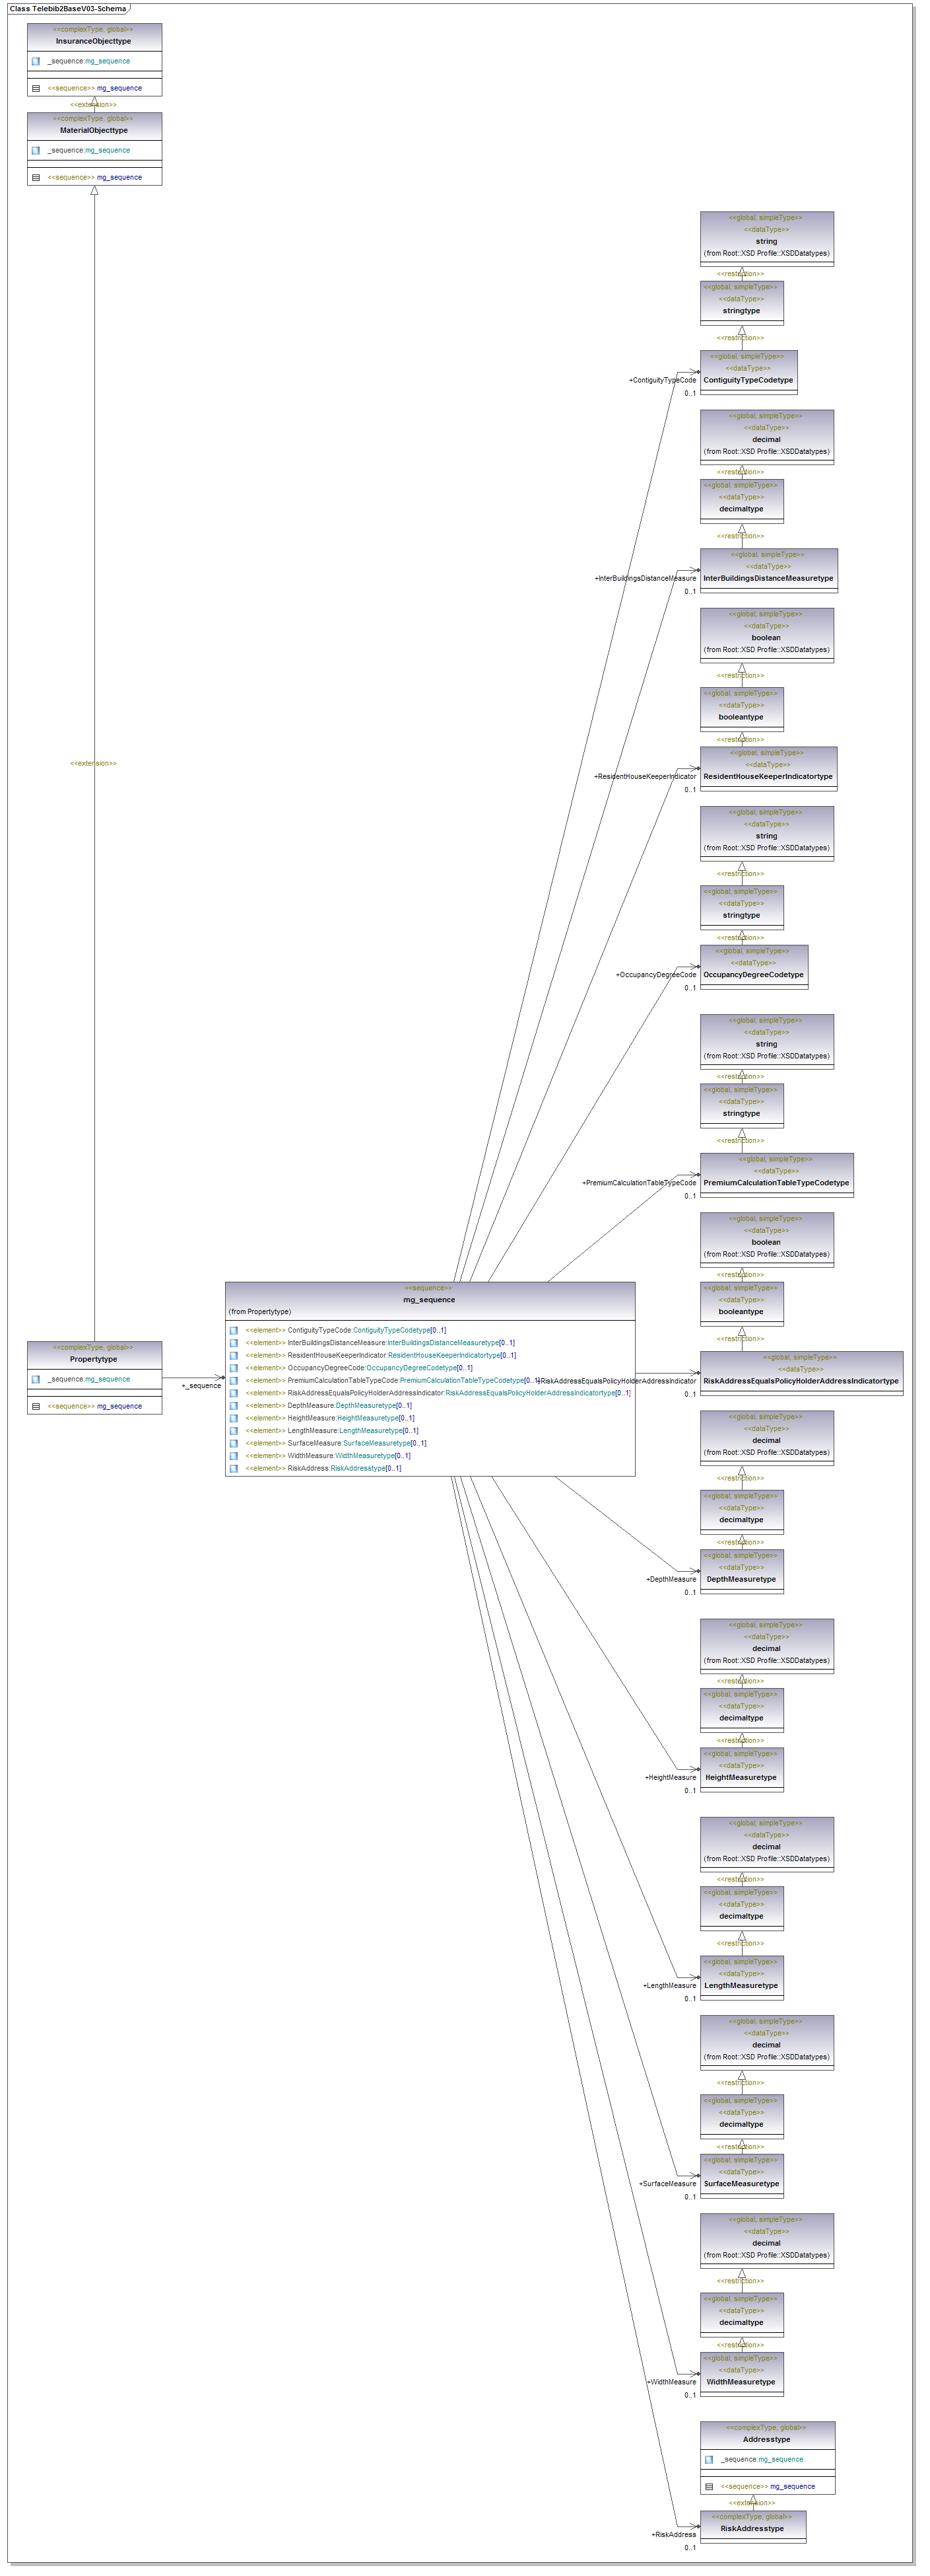Click the Class Telebib2BaseV03-Schema diagram title tab
Viewport: 930px width, 2576px height.
68,9
